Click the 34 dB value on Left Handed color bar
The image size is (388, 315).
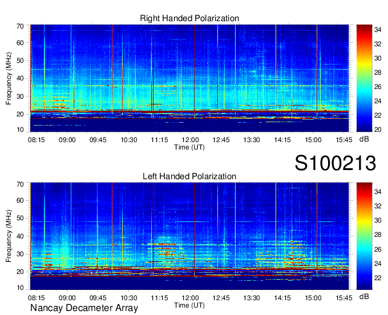pos(378,192)
